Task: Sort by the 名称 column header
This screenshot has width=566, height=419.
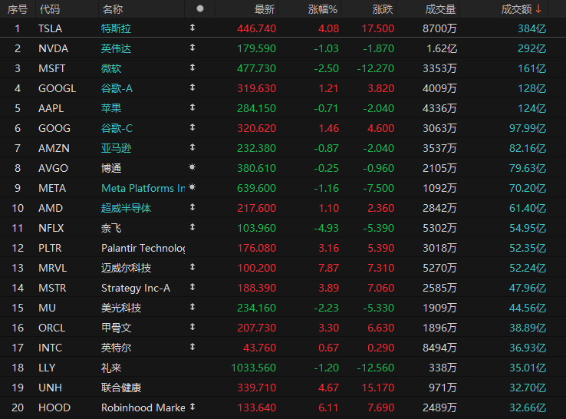Action: point(113,9)
